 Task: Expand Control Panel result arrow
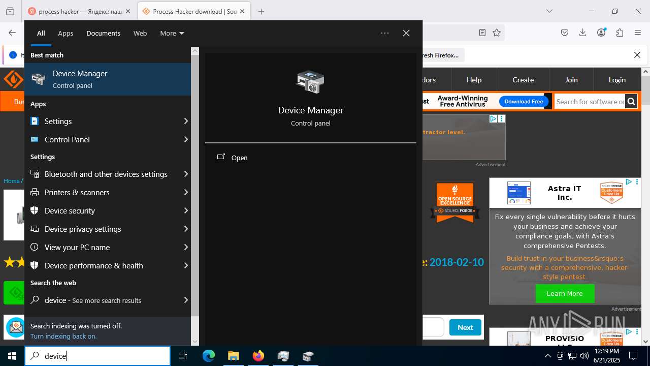point(186,139)
